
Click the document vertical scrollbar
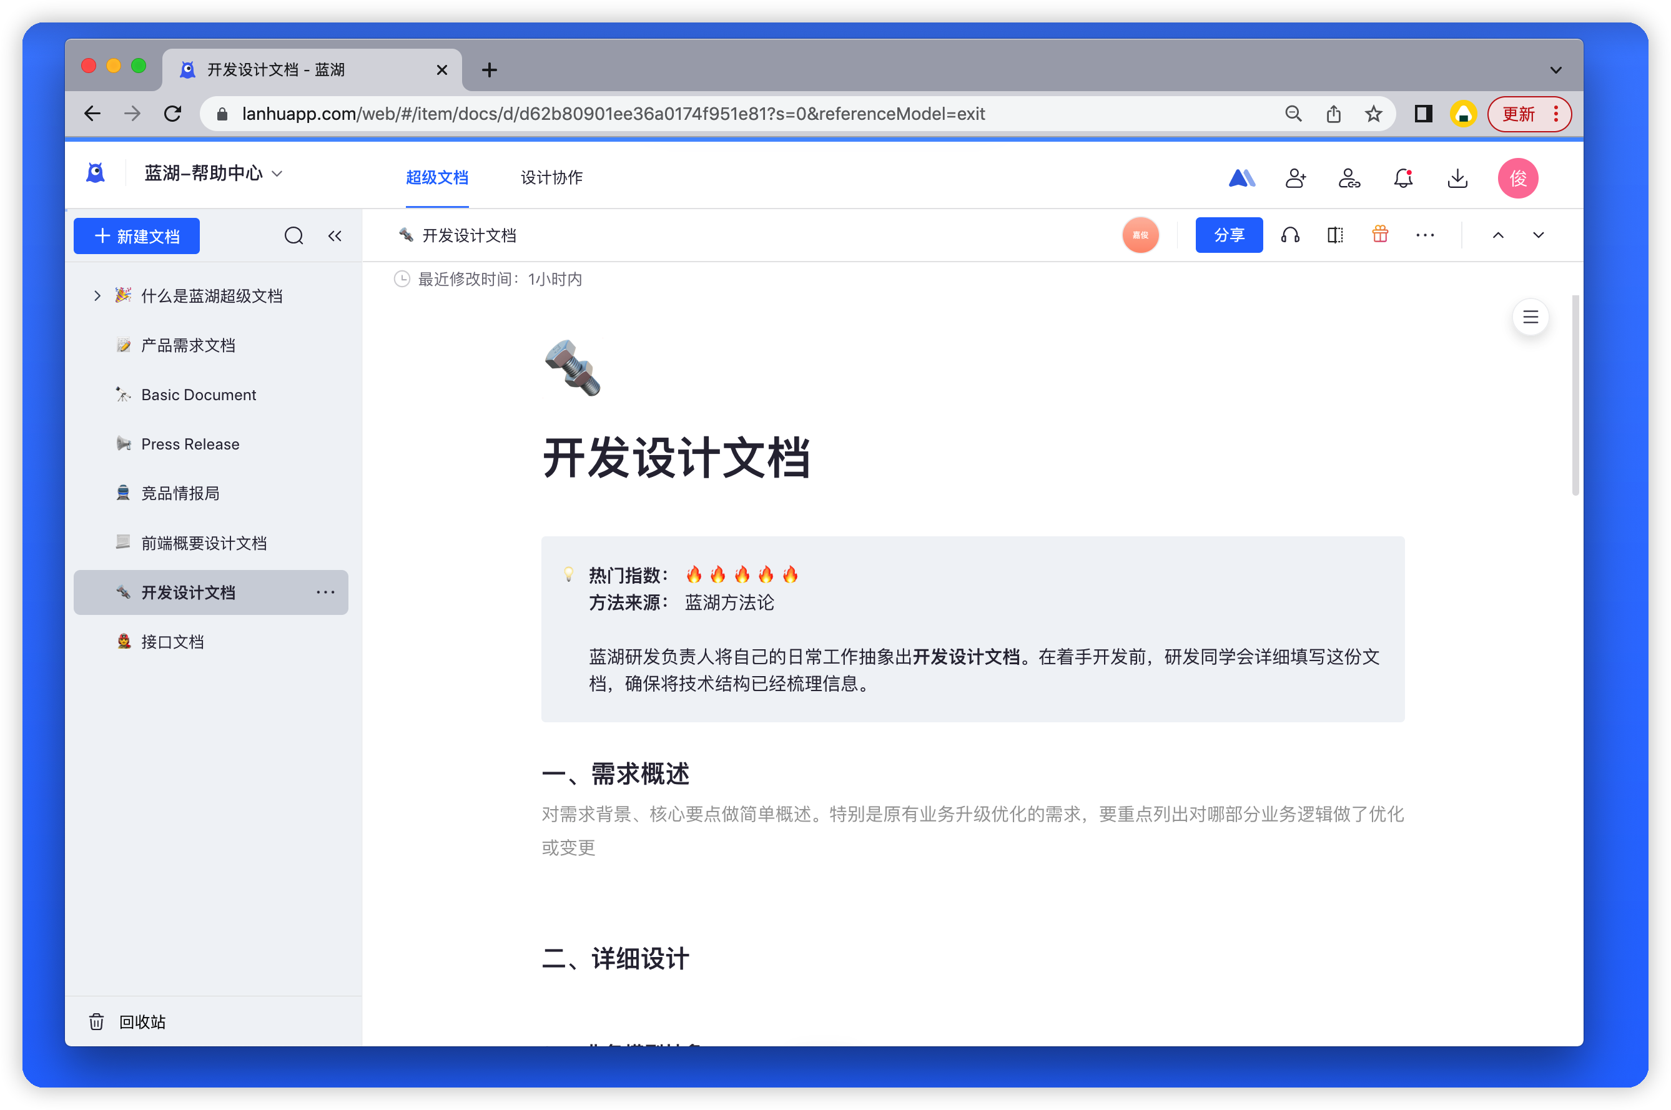1575,395
